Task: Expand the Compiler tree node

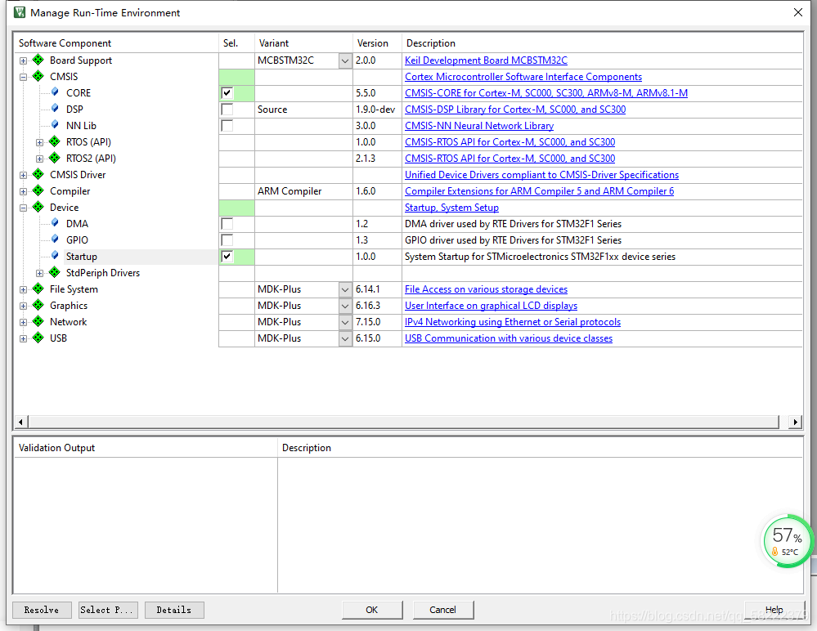Action: click(x=24, y=191)
